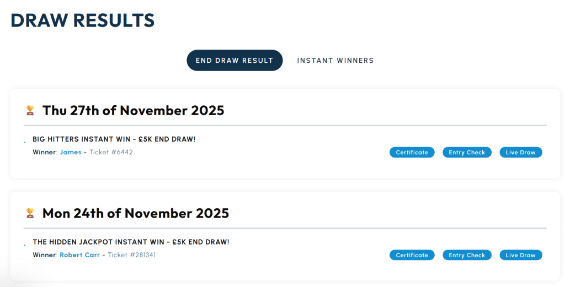Open winner James's profile link
565x287 pixels.
coord(71,152)
